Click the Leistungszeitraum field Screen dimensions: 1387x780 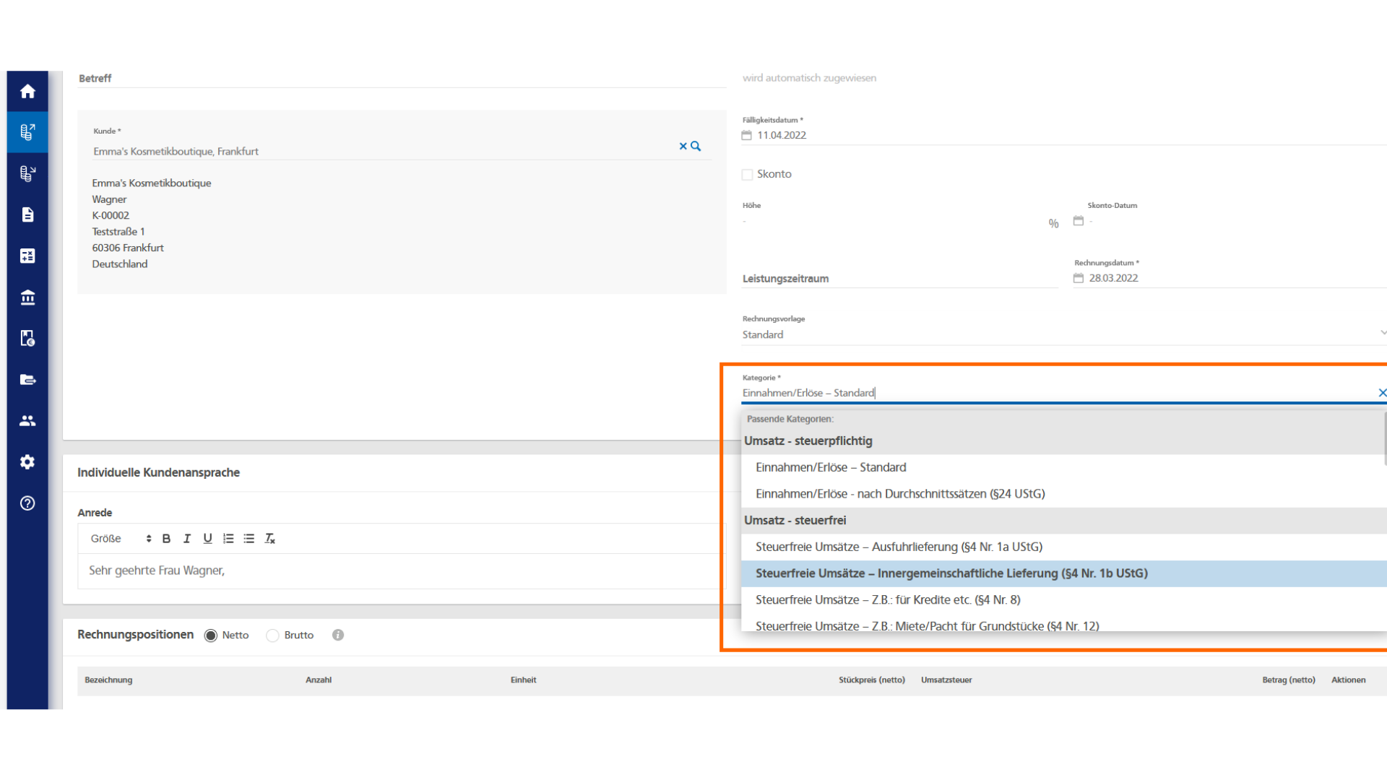[899, 278]
